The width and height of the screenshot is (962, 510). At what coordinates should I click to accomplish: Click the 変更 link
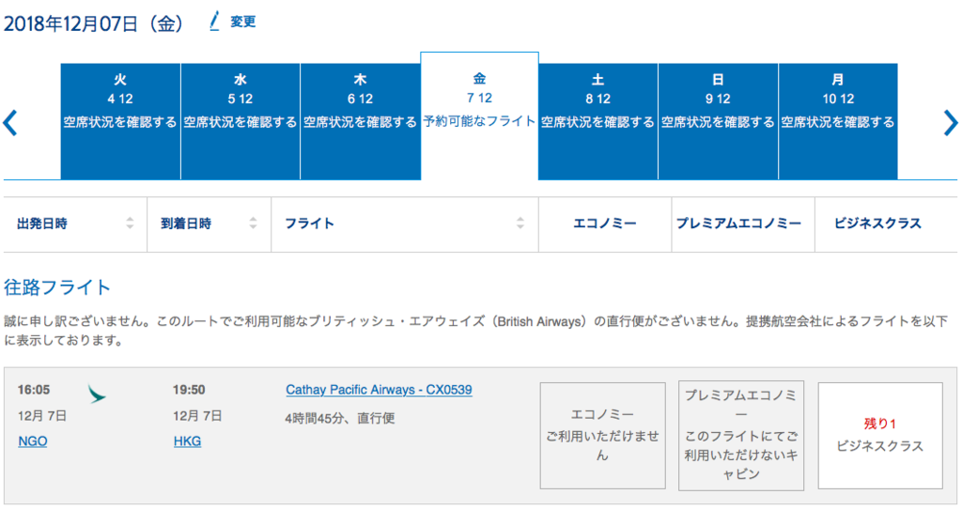click(243, 23)
